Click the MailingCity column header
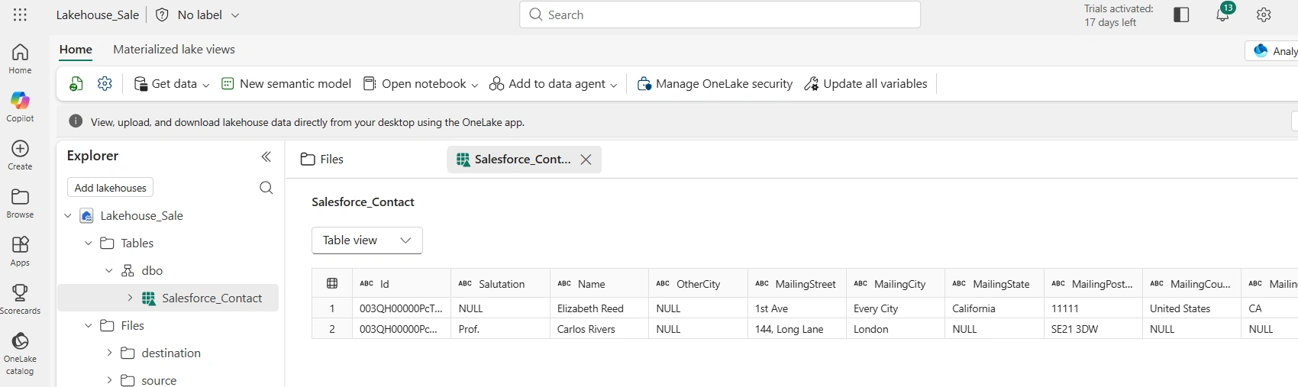 pos(896,283)
